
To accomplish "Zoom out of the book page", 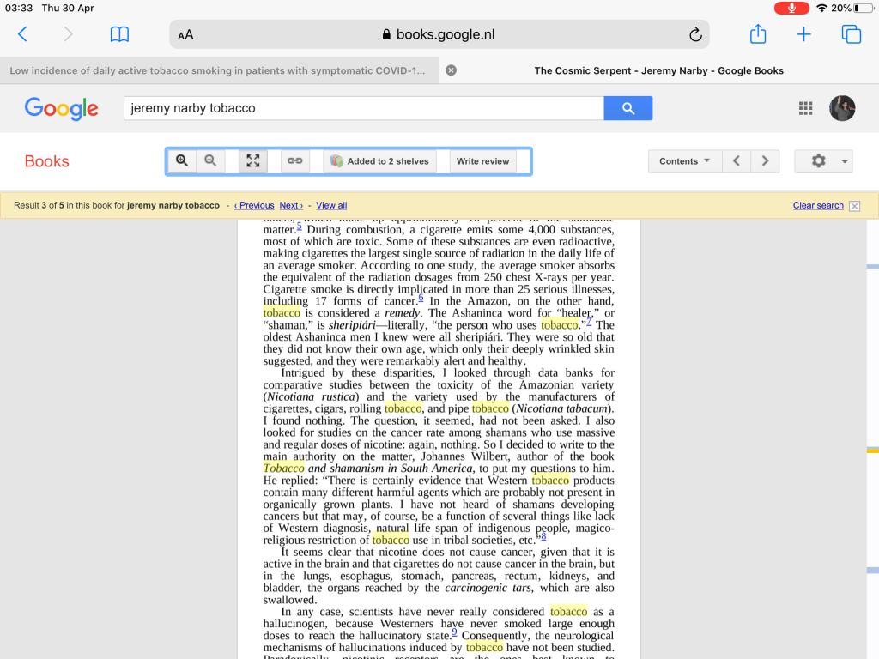I will 210,161.
